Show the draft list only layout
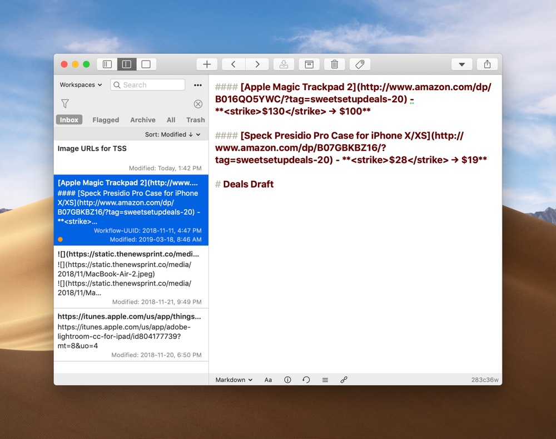Viewport: 556px width, 439px height. (107, 64)
